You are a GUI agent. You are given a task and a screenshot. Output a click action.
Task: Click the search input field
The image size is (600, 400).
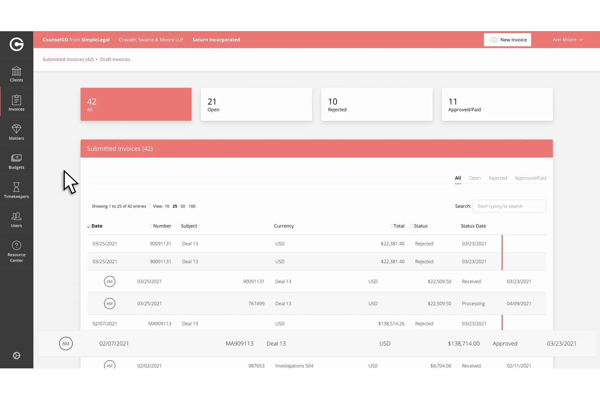coord(509,206)
